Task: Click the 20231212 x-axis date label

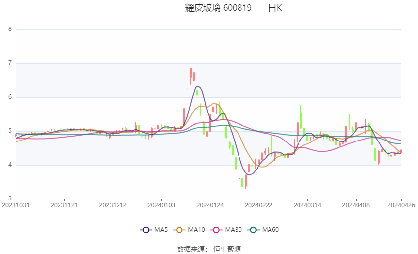Action: pyautogui.click(x=113, y=205)
